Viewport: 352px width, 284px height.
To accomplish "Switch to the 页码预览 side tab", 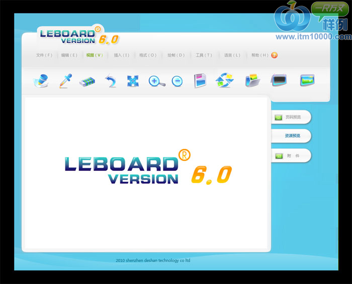I will pyautogui.click(x=291, y=117).
